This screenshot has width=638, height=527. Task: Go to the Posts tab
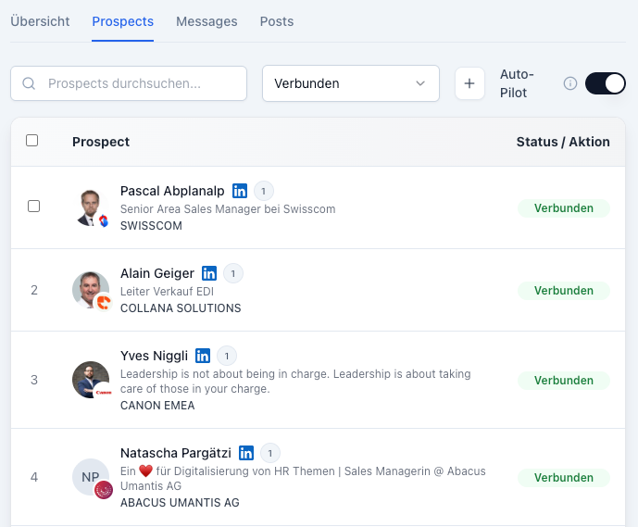tap(277, 21)
